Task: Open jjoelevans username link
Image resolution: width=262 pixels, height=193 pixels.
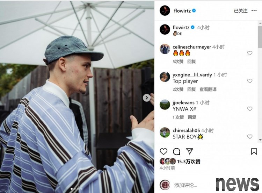Action: (183, 102)
